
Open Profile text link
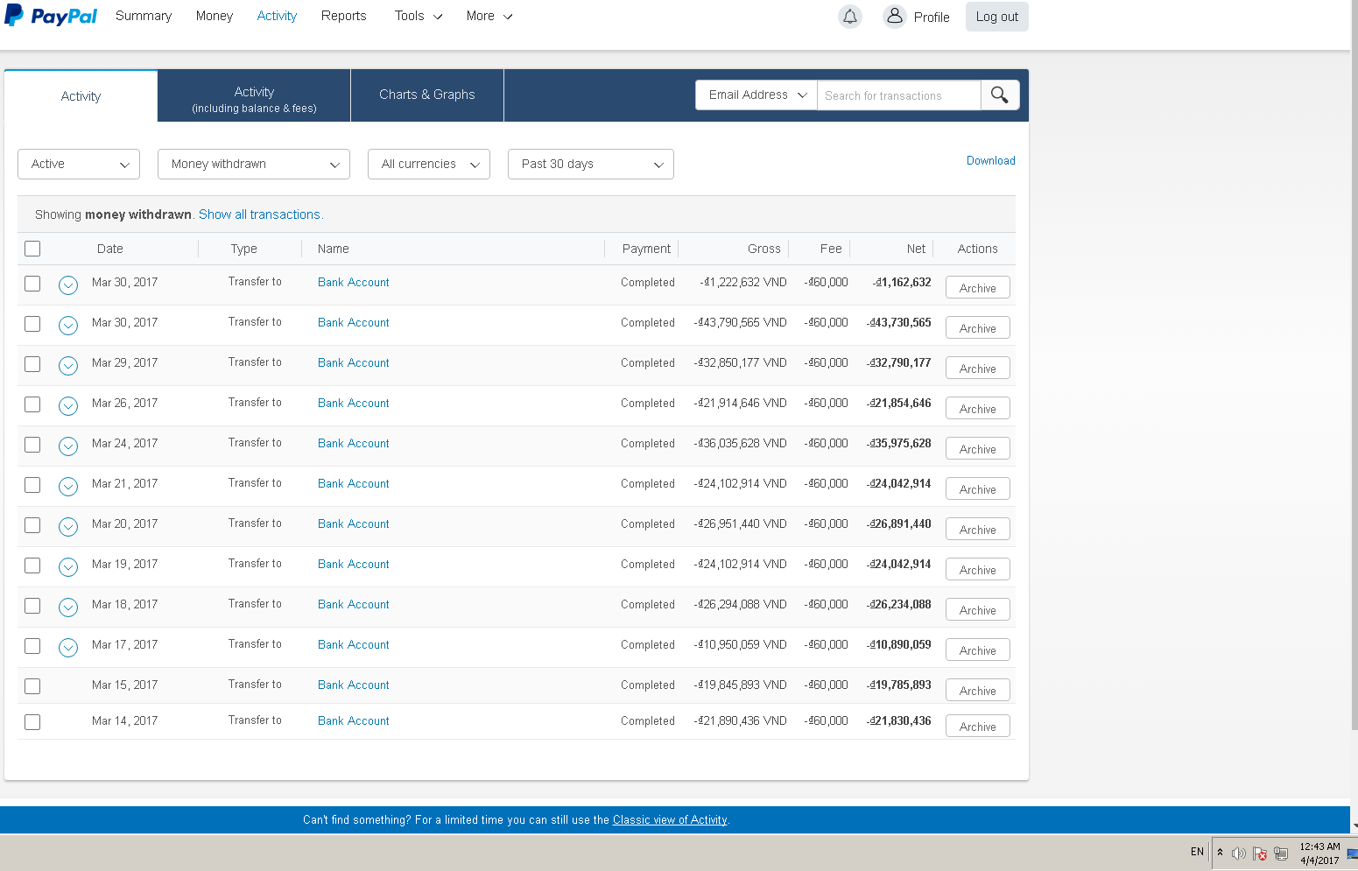(x=932, y=17)
